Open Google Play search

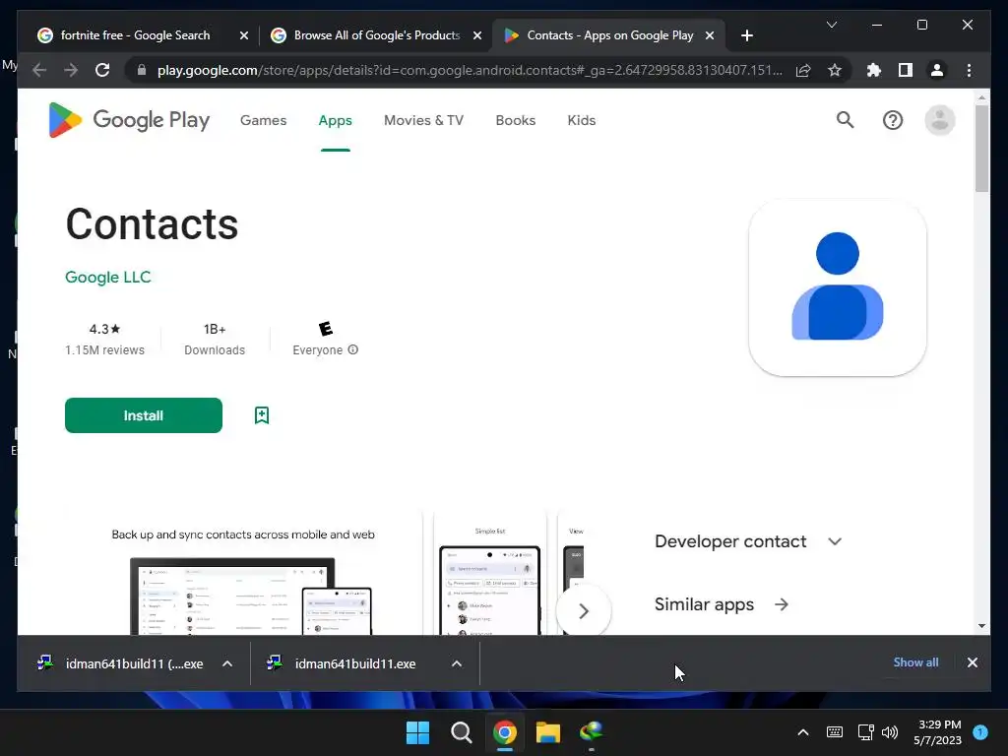pyautogui.click(x=845, y=120)
